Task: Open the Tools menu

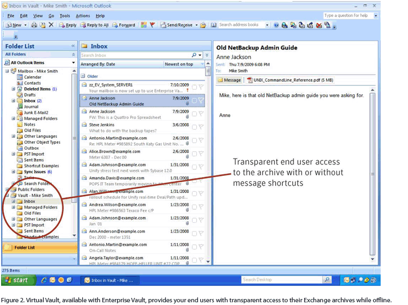Action: [65, 16]
